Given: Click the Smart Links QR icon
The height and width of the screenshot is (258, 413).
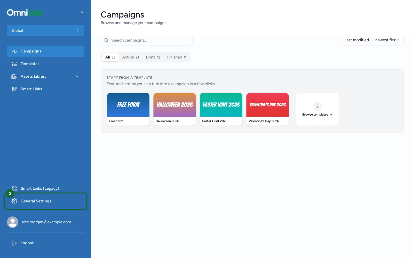Looking at the screenshot, I should [14, 89].
